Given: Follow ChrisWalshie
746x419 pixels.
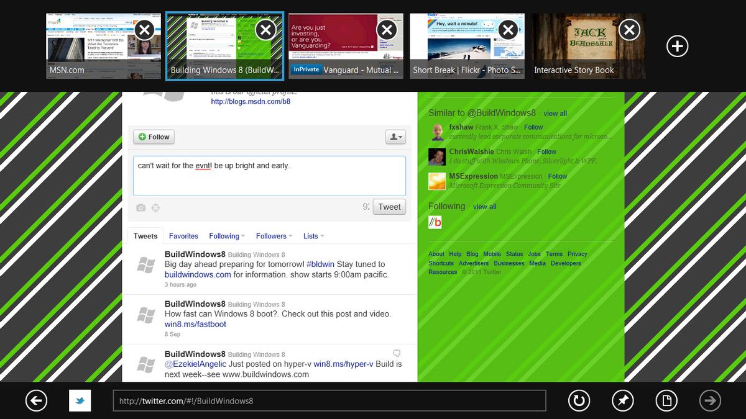Looking at the screenshot, I should (x=546, y=151).
